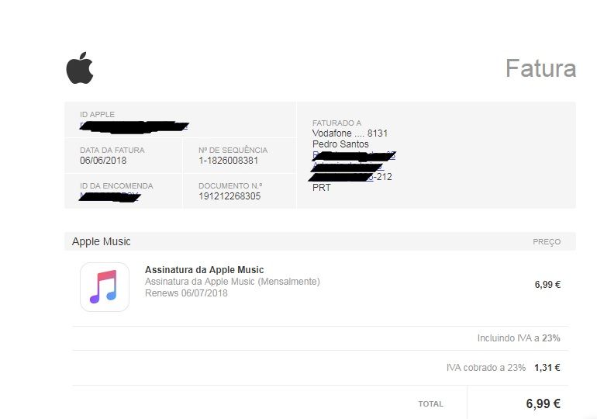Click the TOTAL amount 6,99 €
597x419 pixels.
(x=544, y=403)
